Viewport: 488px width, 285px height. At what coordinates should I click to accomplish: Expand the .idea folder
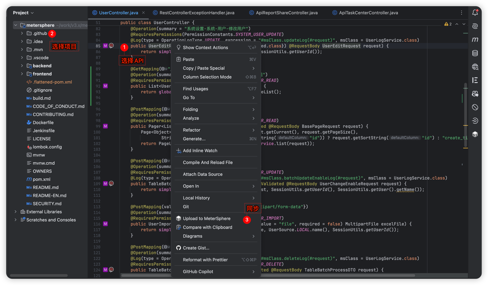click(x=22, y=41)
